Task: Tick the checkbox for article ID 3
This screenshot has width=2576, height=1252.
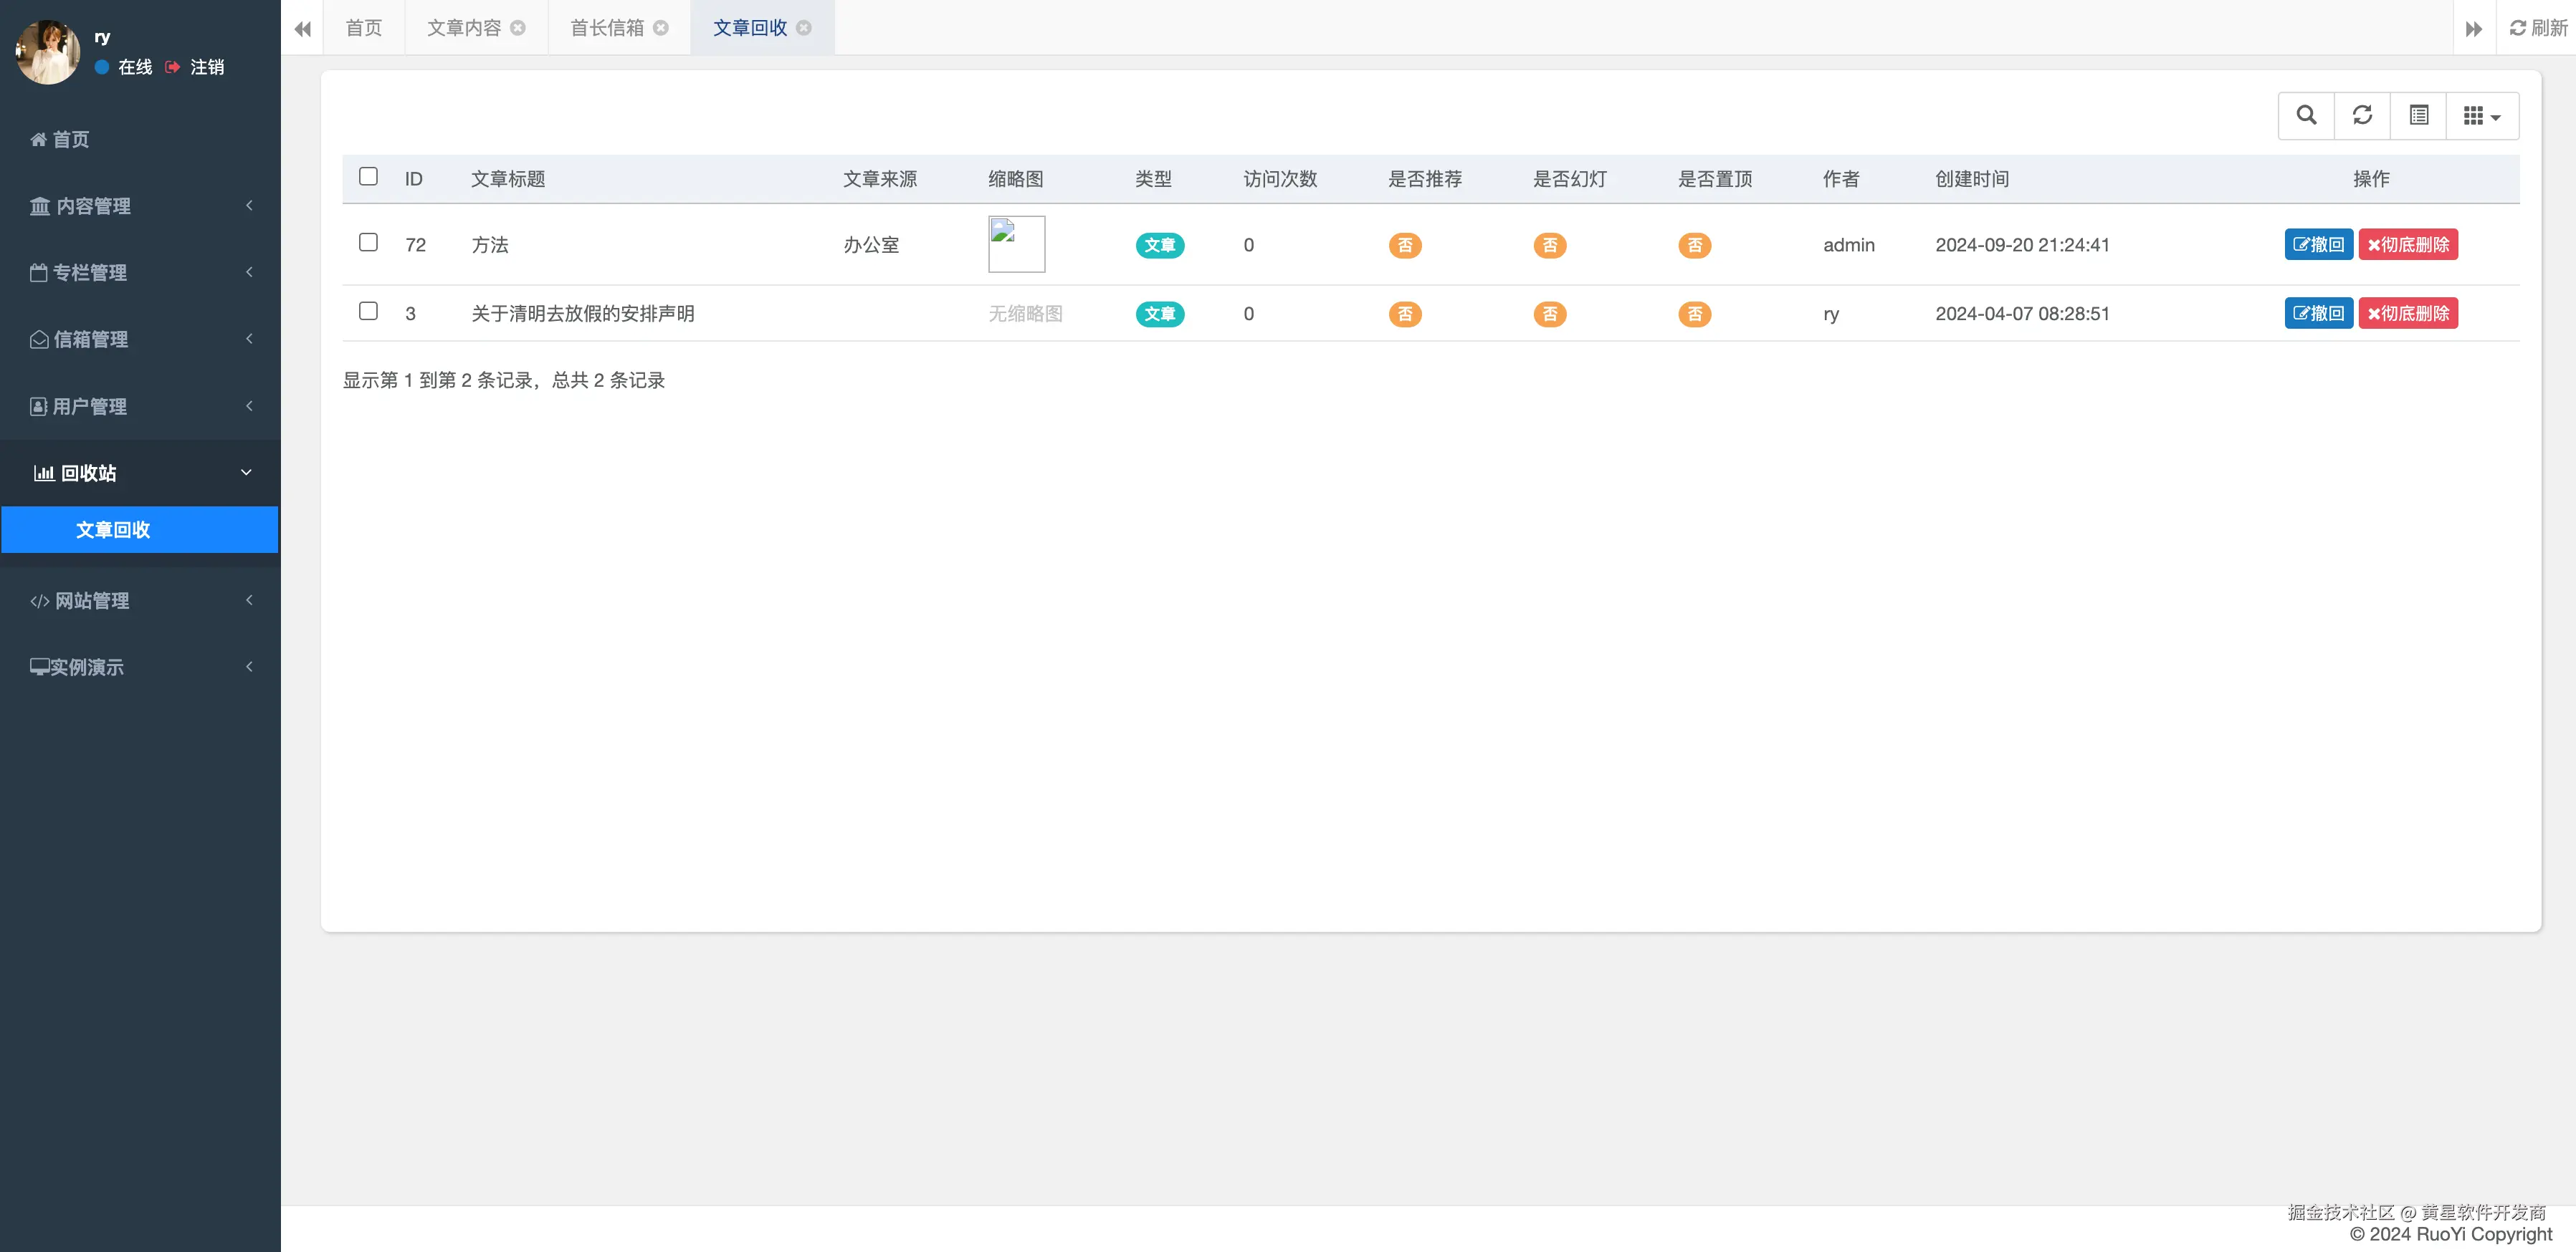Action: [368, 312]
